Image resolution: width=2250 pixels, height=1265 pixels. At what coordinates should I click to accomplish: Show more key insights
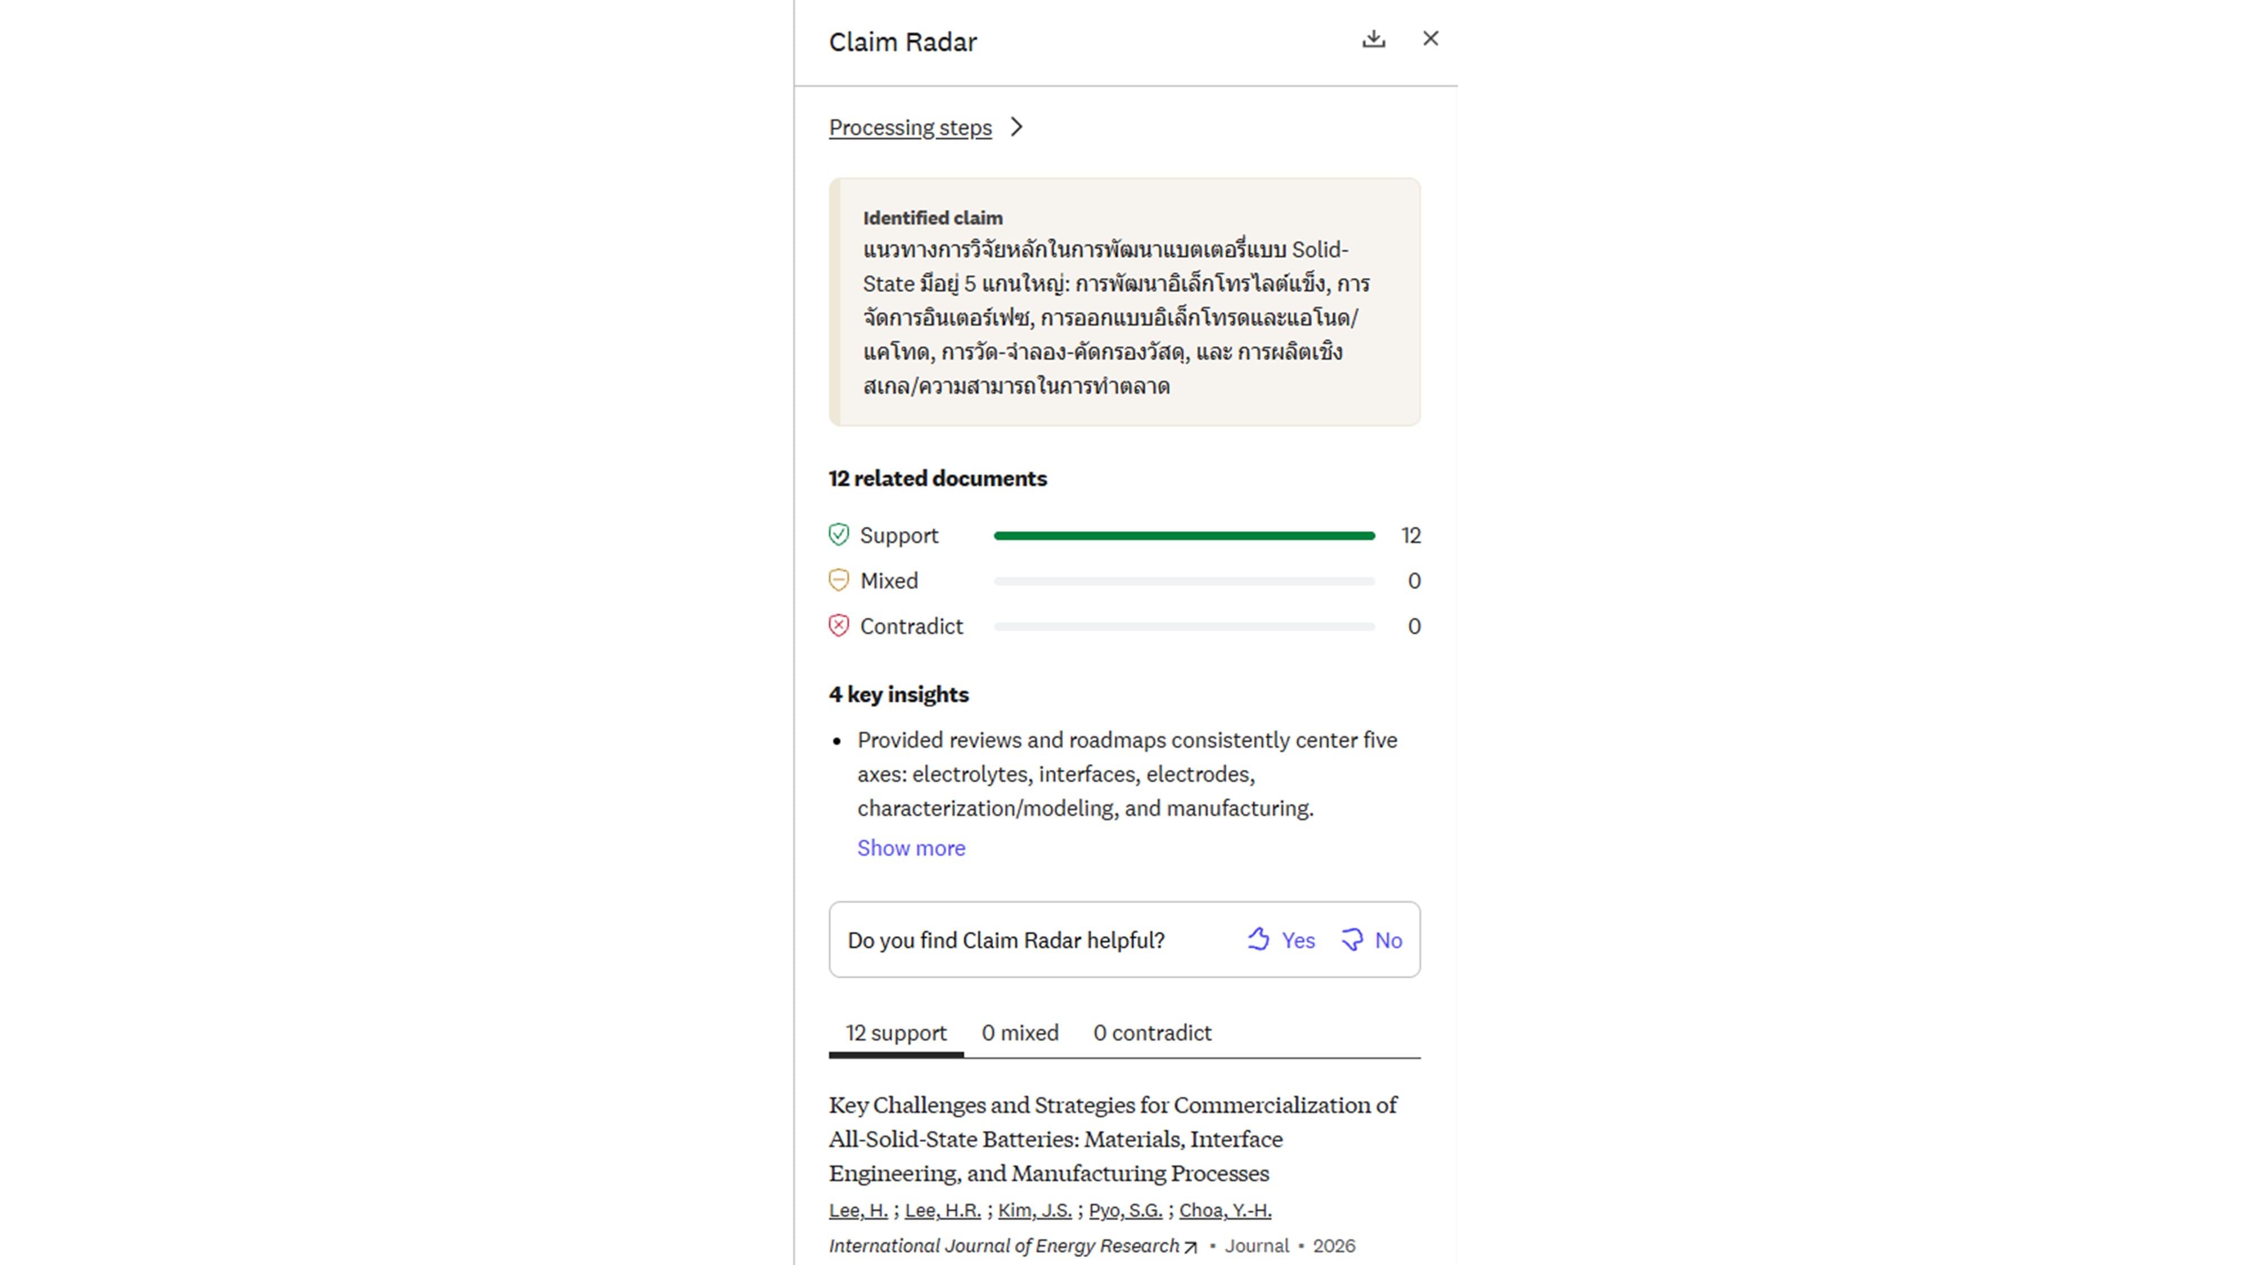911,848
